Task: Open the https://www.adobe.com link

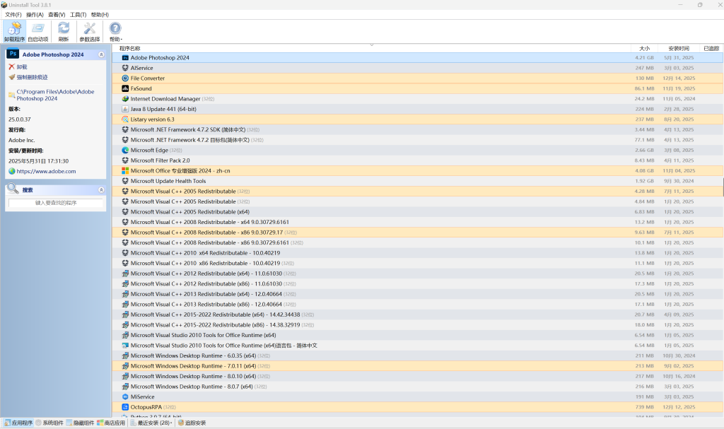Action: pyautogui.click(x=47, y=171)
